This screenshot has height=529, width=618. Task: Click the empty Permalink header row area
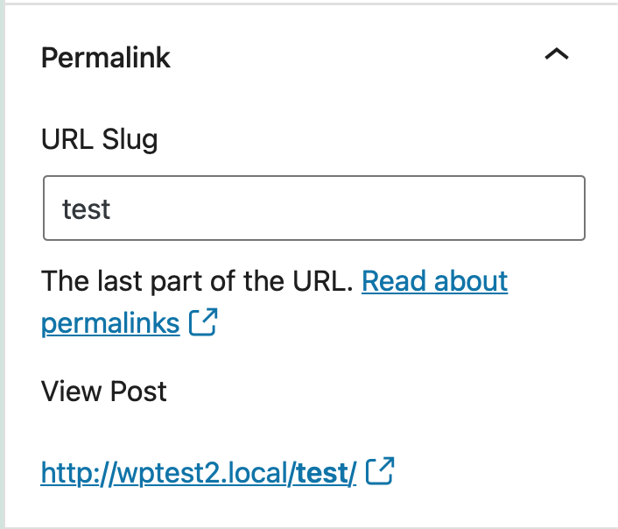pos(350,58)
